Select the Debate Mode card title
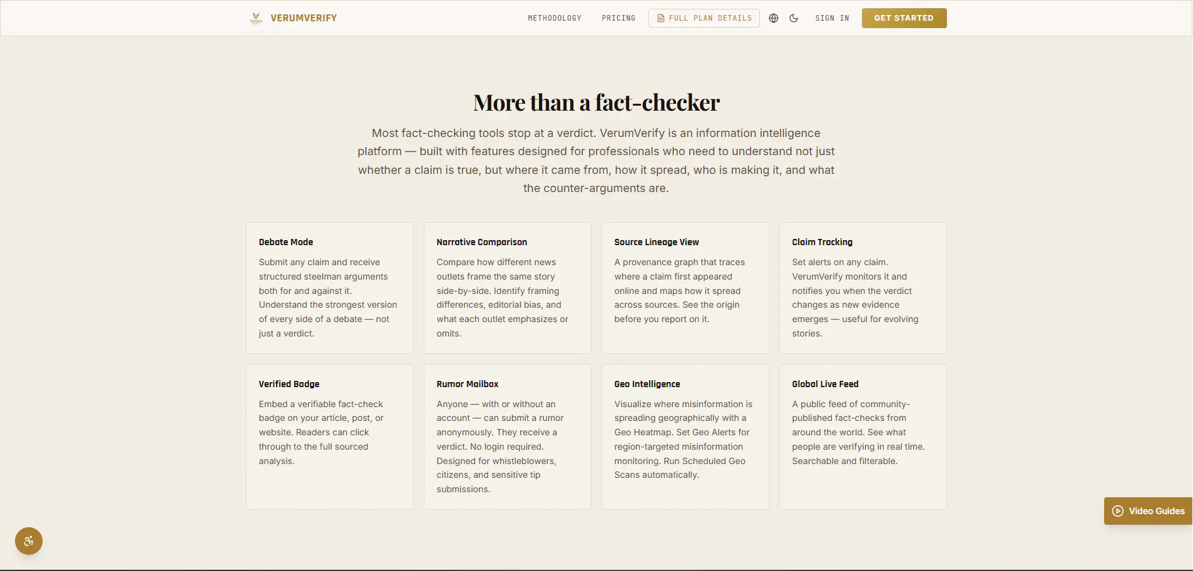 click(286, 242)
